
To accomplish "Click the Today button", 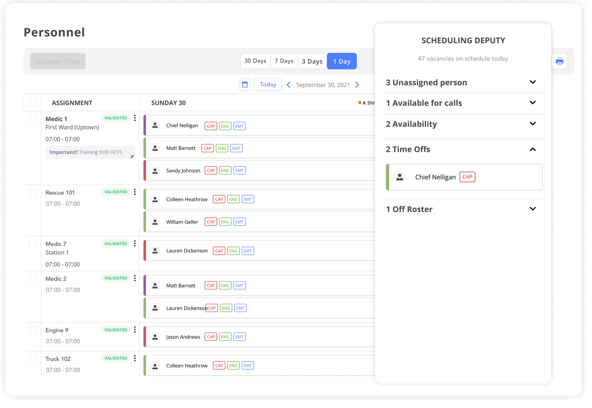I will click(268, 84).
